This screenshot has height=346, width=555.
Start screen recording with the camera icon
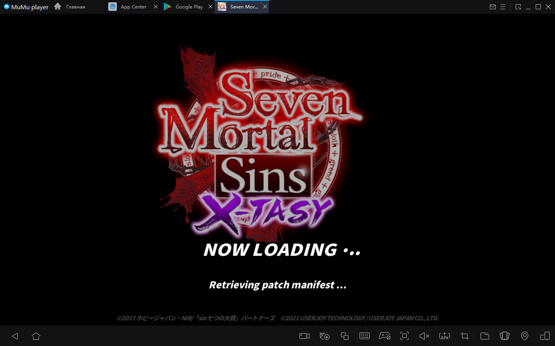coord(304,336)
